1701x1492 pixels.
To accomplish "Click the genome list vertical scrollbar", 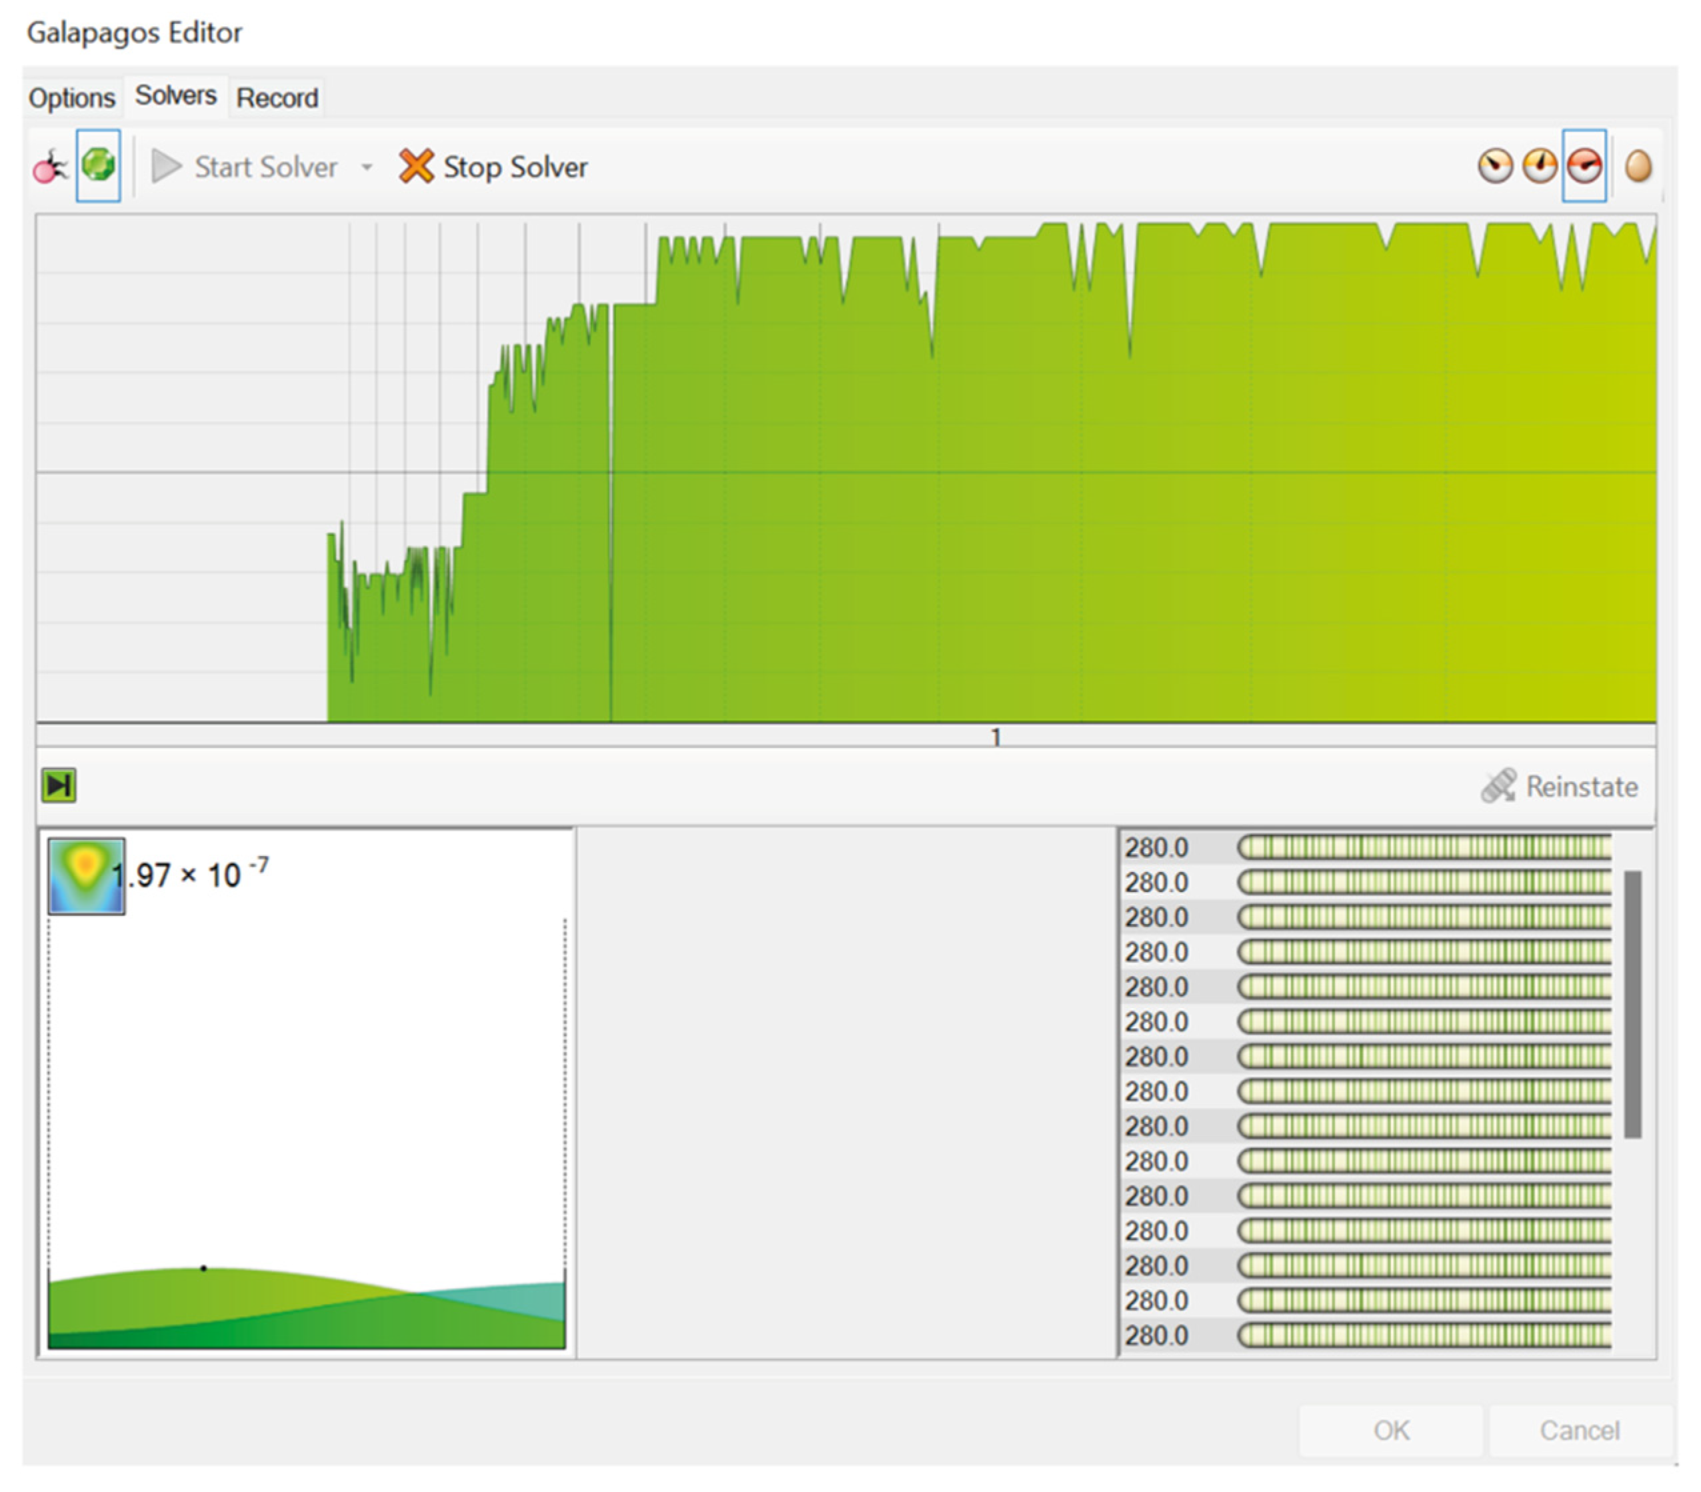I will (1632, 1003).
